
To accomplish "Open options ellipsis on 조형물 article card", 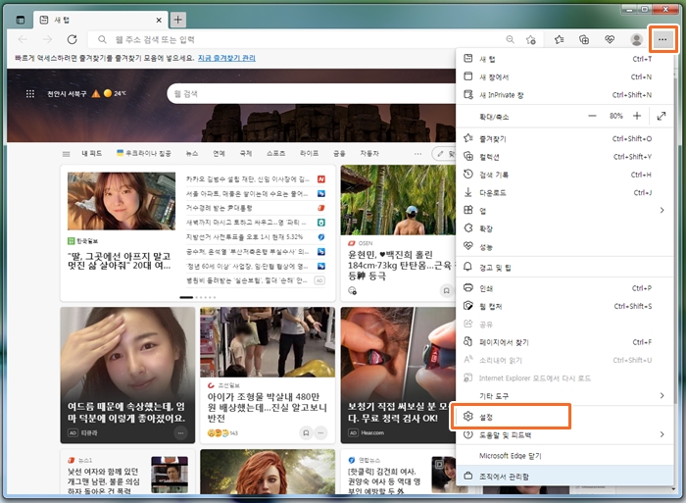I will click(320, 433).
